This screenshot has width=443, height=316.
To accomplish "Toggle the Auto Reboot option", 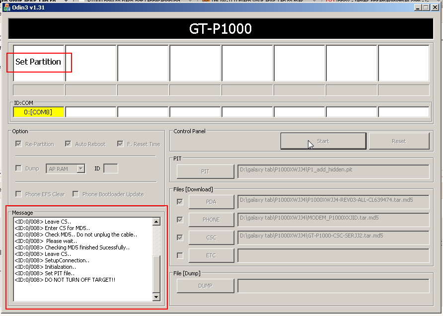I will (x=68, y=144).
